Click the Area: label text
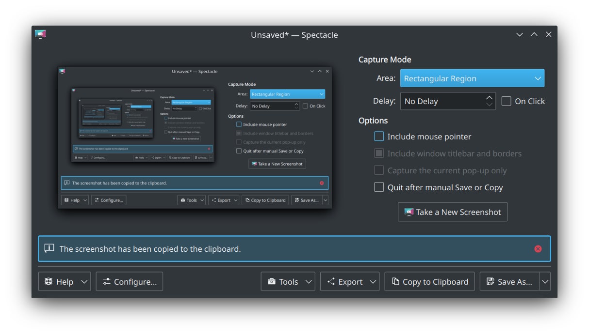This screenshot has width=589, height=335. point(386,78)
